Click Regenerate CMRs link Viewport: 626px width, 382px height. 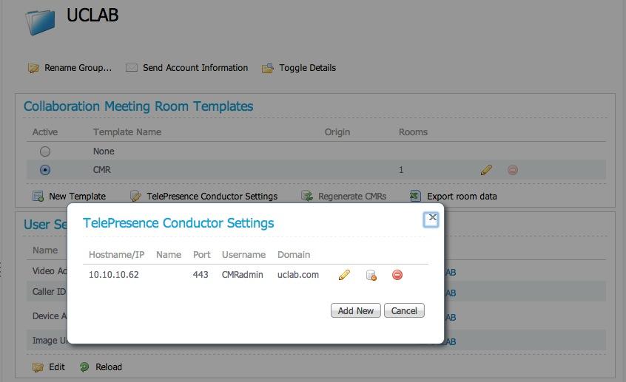[x=352, y=197]
